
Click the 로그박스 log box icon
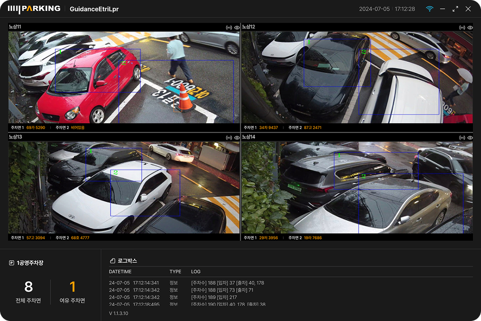tap(112, 261)
